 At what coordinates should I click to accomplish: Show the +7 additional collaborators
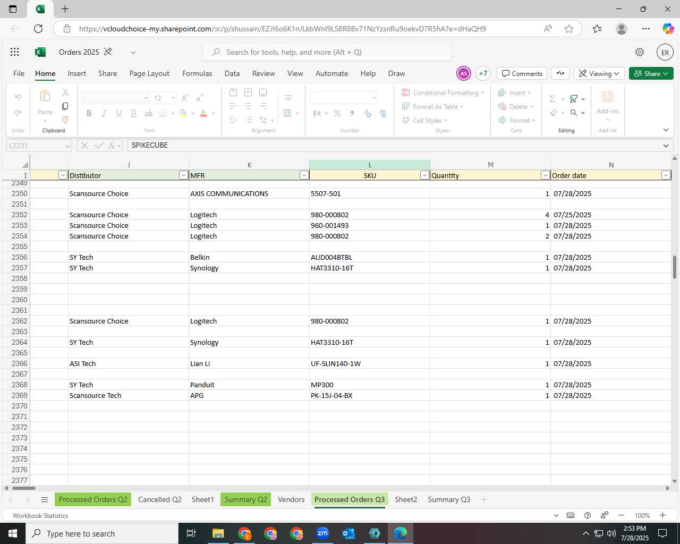(x=483, y=73)
